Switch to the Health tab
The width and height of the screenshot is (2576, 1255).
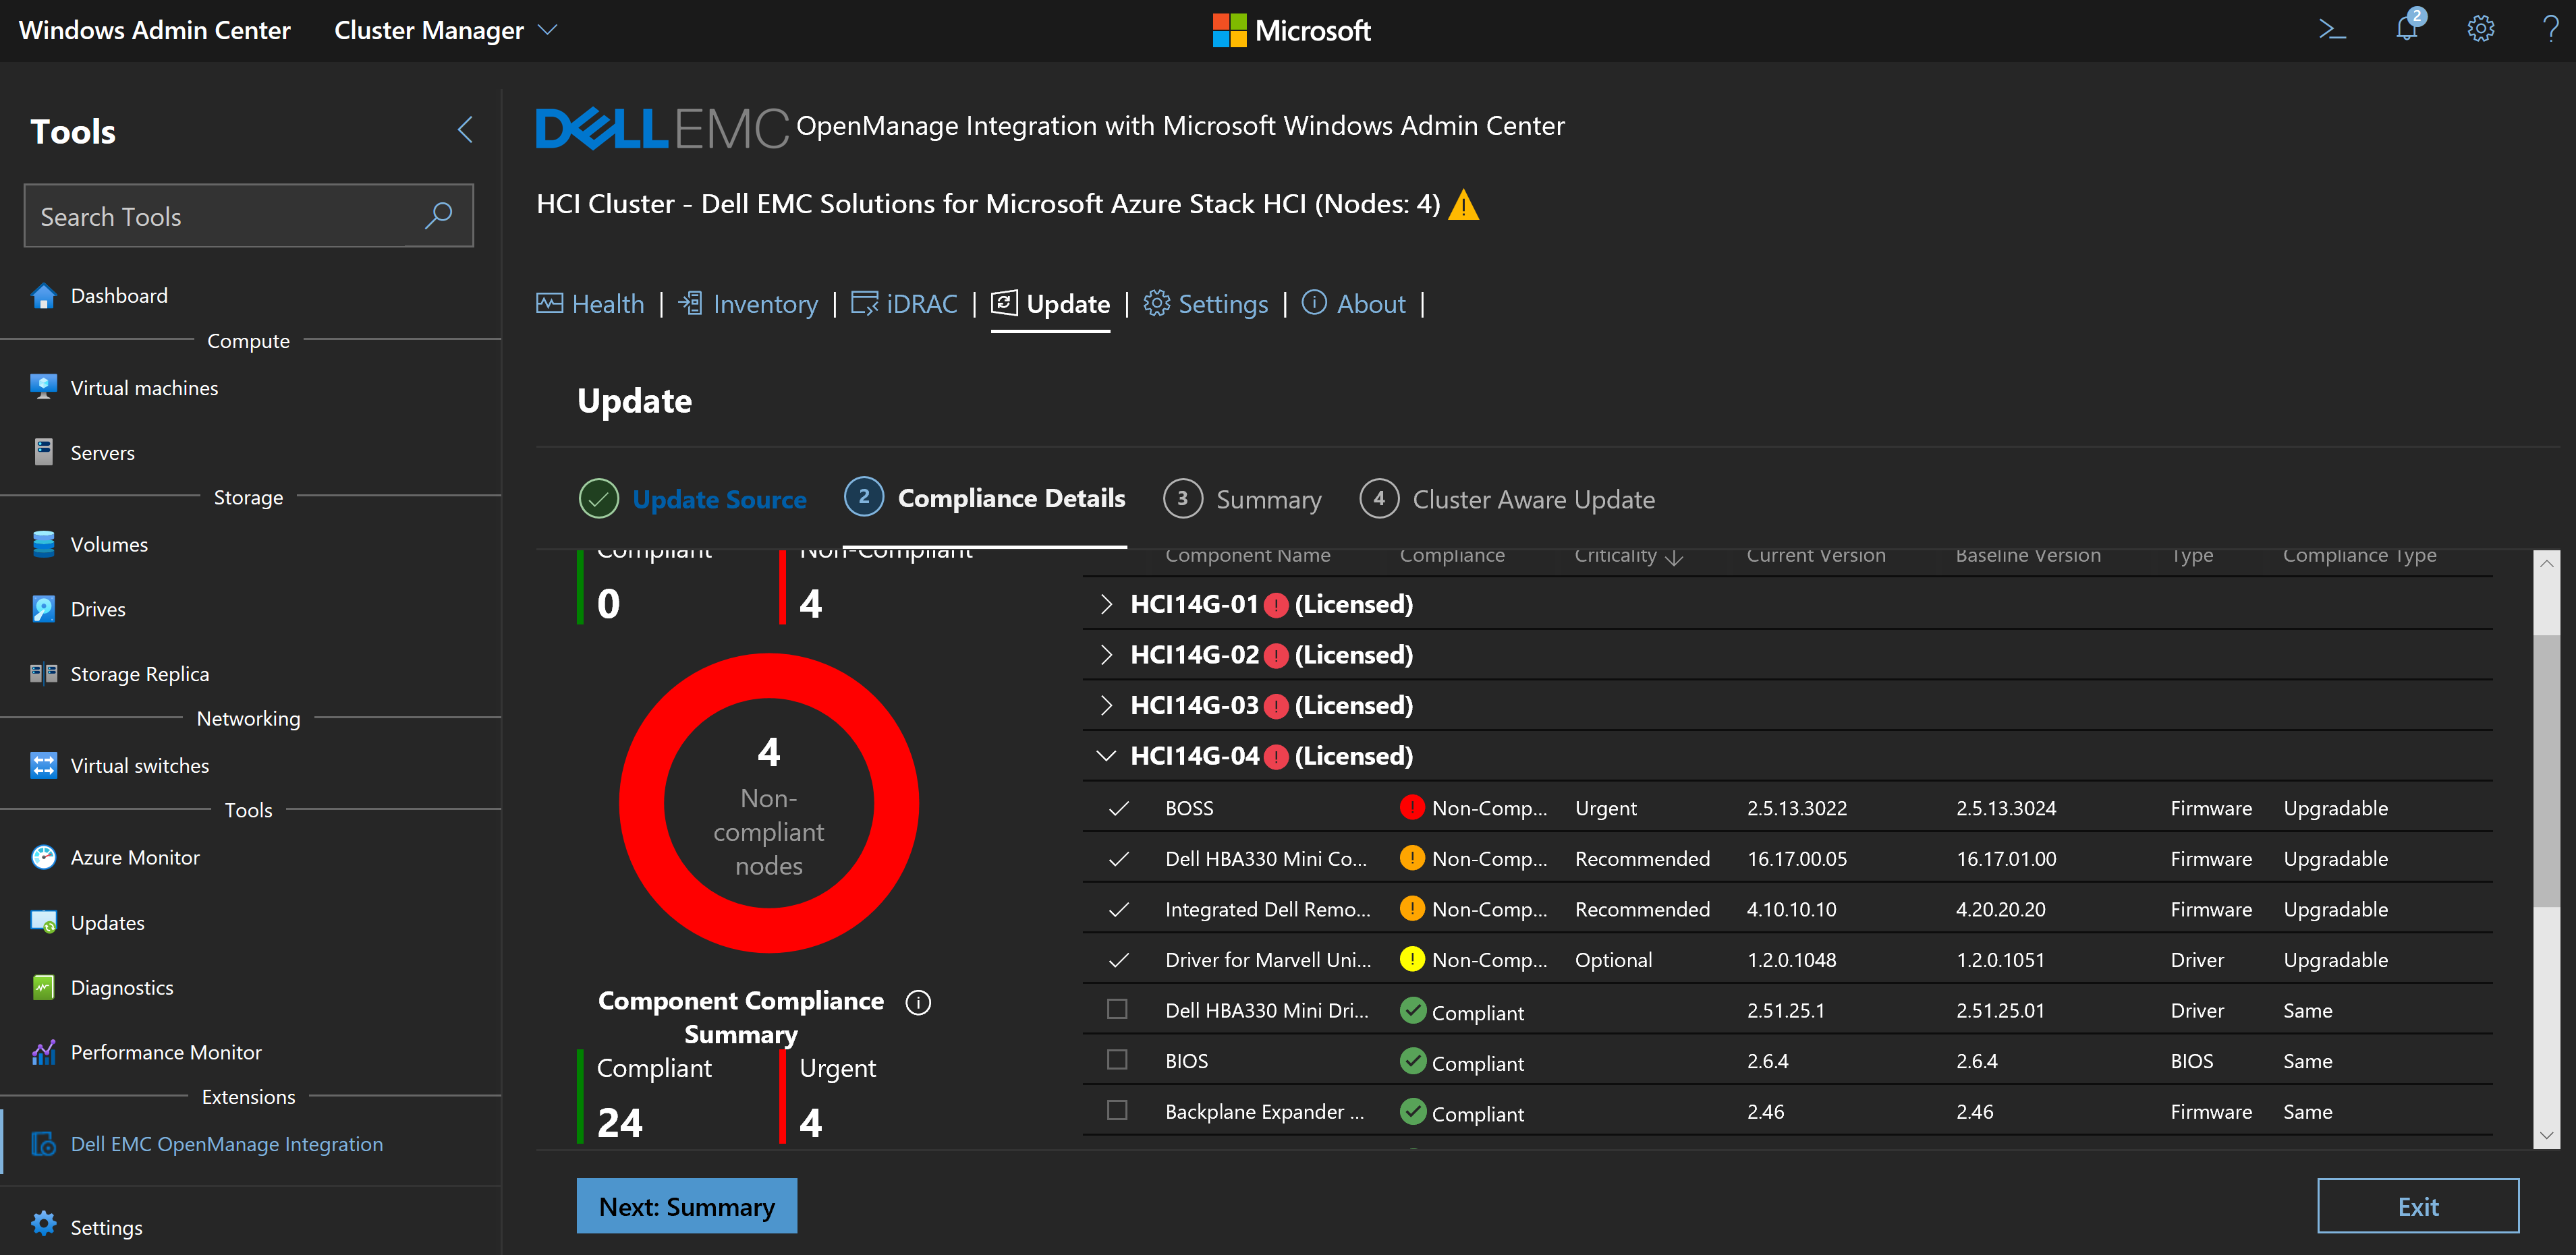pyautogui.click(x=590, y=303)
